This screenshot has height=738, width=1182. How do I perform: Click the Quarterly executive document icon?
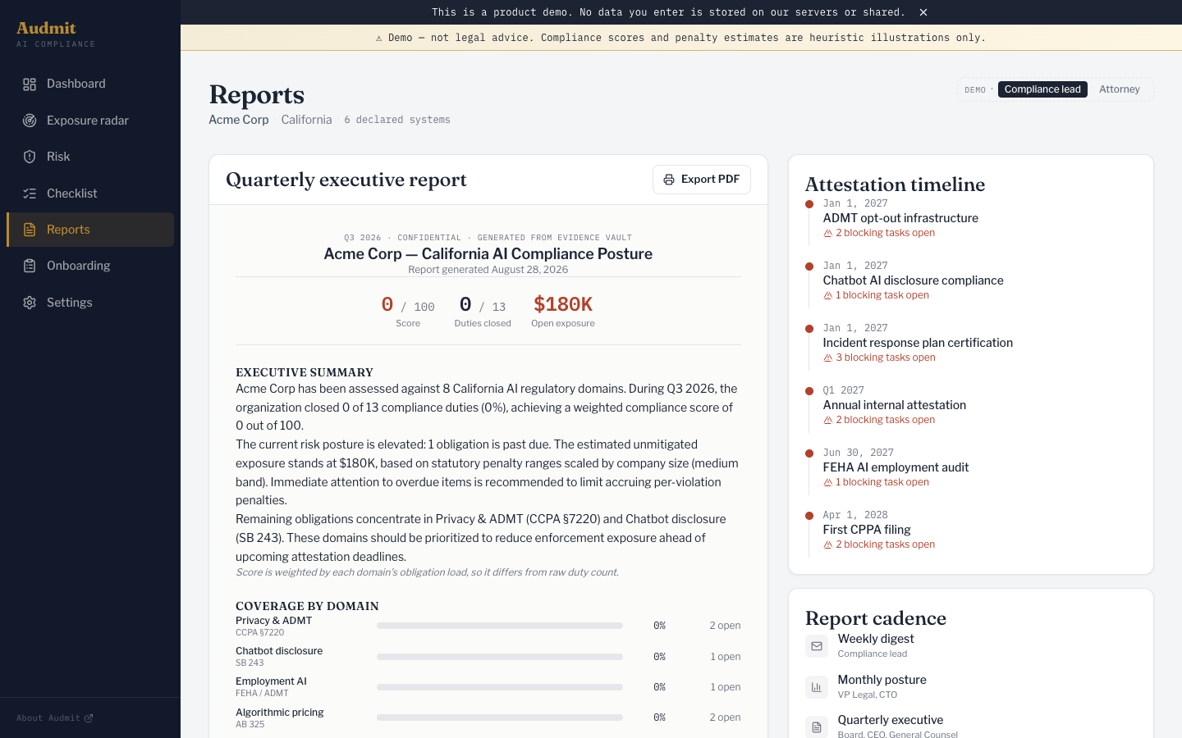817,727
